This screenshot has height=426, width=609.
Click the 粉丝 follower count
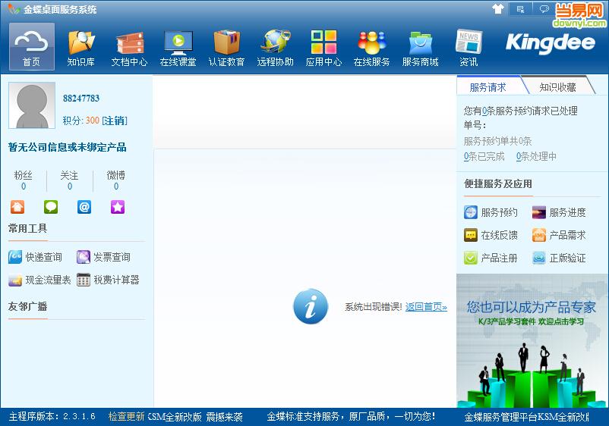click(x=24, y=186)
